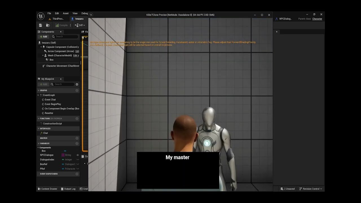Open My Blueprint settings gear
This screenshot has height=203, width=361.
77,84
